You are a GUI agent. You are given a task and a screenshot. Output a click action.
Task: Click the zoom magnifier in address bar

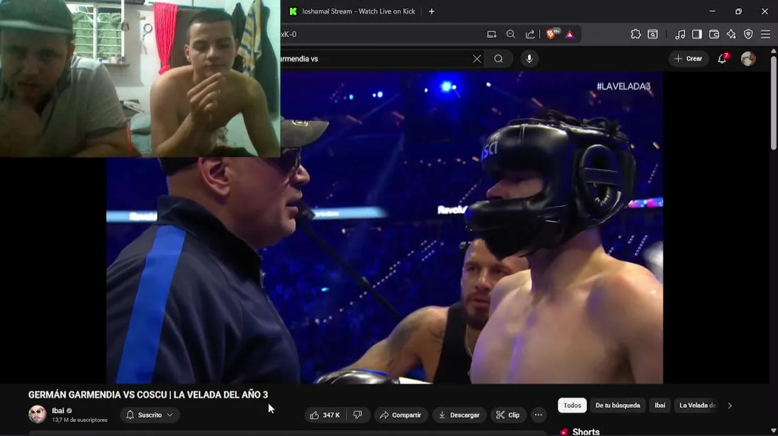511,35
